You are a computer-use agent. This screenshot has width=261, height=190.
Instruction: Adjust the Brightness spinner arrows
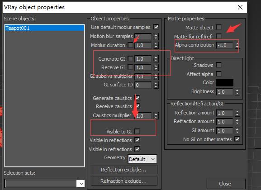(237, 92)
